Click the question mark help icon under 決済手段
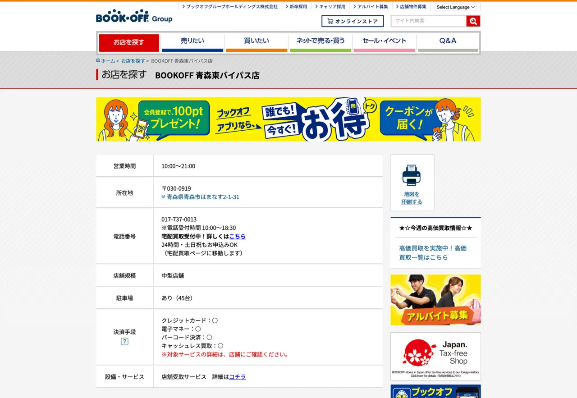The height and width of the screenshot is (398, 577). (124, 342)
